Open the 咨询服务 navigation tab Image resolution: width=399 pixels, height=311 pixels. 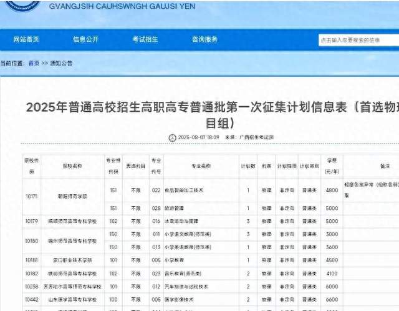pos(204,39)
